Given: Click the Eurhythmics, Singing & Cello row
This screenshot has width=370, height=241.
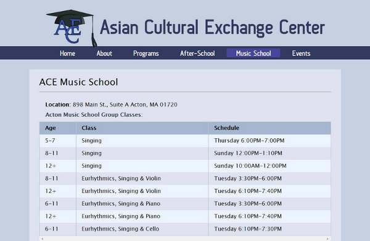Looking at the screenshot, I should 185,229.
